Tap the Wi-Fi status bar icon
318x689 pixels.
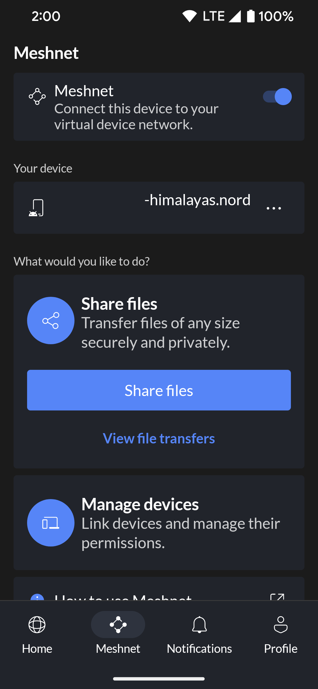tap(189, 16)
